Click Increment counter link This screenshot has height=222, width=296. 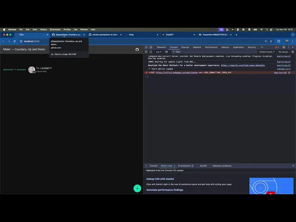click(x=21, y=70)
